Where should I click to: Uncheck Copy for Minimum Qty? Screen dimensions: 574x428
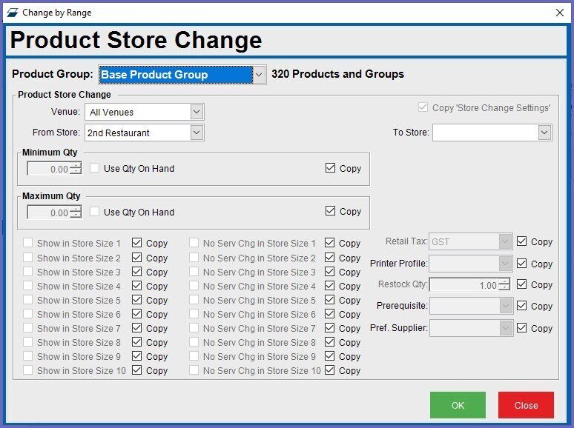331,169
